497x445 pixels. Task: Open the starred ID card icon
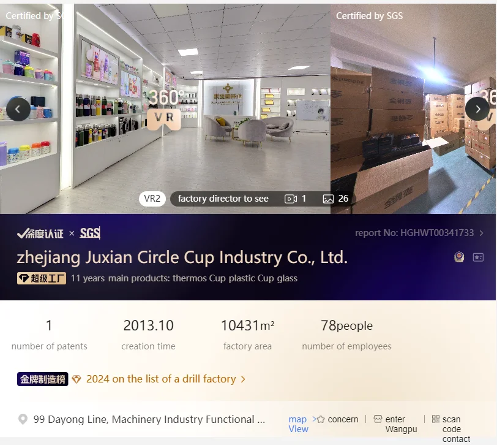(478, 257)
